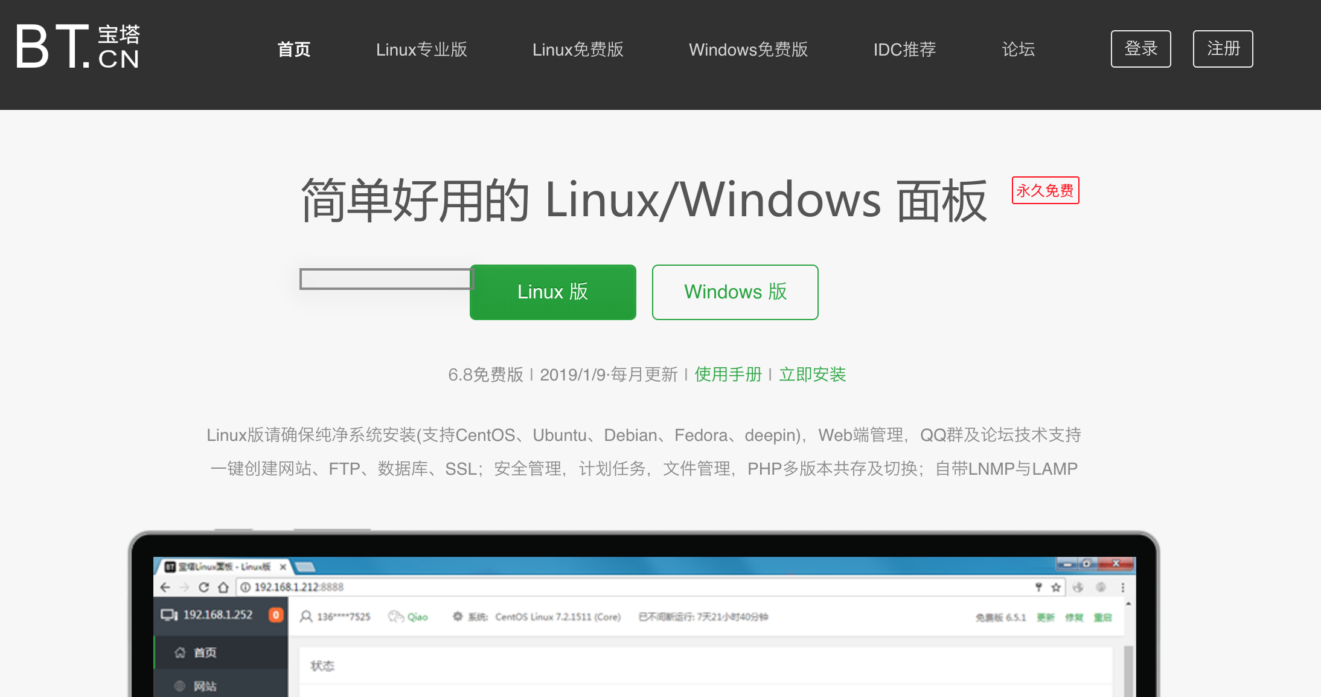This screenshot has height=697, width=1321.
Task: Click the 登录 button
Action: tap(1140, 48)
